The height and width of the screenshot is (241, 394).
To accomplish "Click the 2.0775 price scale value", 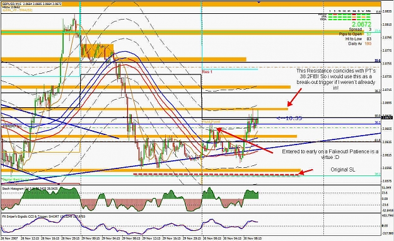I will (387, 50).
